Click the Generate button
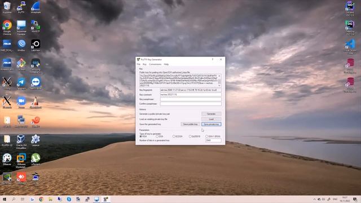Screen dimensions: 361x203 point(212,114)
